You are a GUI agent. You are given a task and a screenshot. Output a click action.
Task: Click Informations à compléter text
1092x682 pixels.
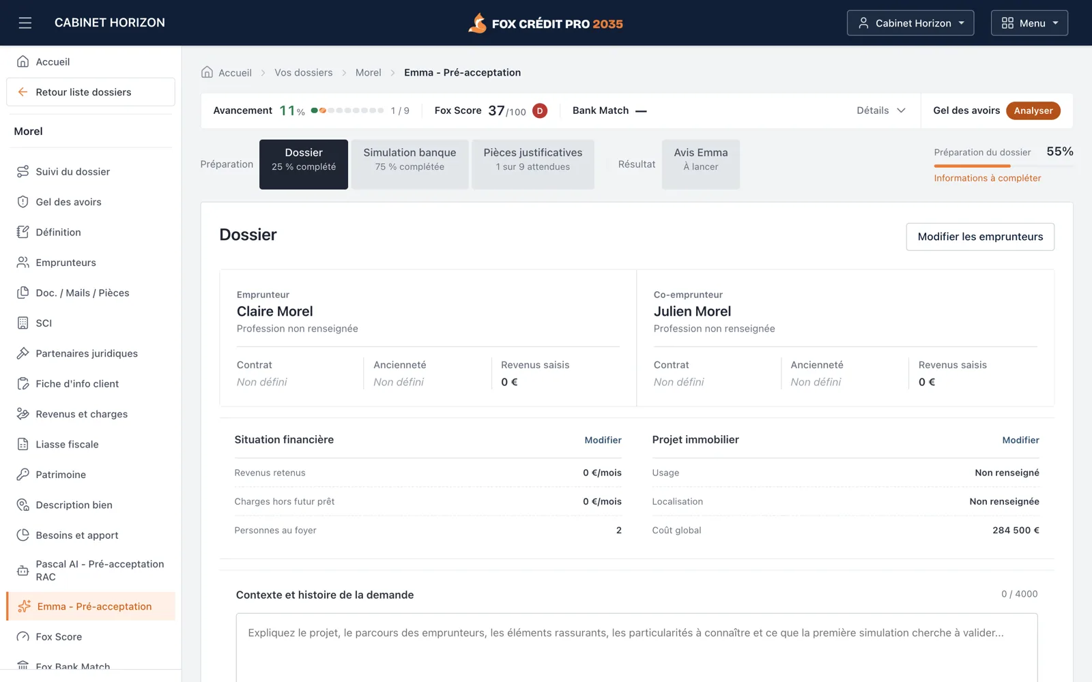click(987, 178)
